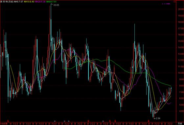Select the latest candlestick at chart's right end
This screenshot has width=184, height=125.
point(171,89)
